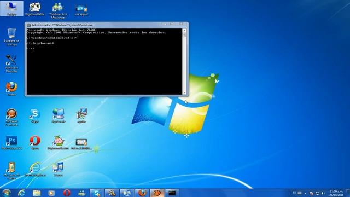
Task: Open the gold phone desktop shortcut
Action: [x=11, y=171]
